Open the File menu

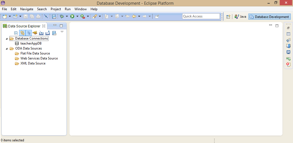(4, 9)
